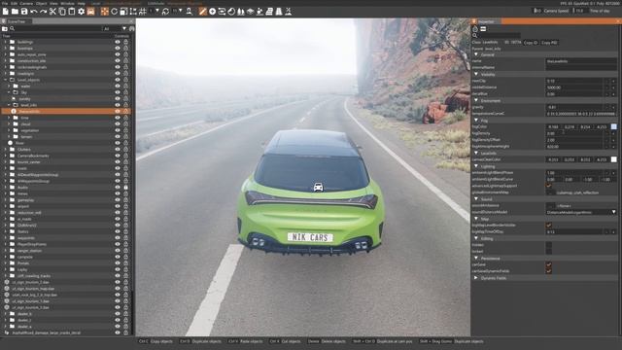Expand the vegetation folder node
Viewport: 622px width, 350px height.
[9, 130]
